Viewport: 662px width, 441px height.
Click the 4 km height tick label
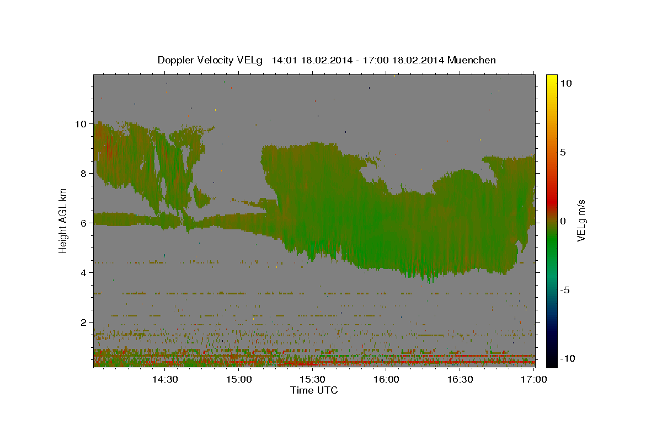click(x=84, y=273)
